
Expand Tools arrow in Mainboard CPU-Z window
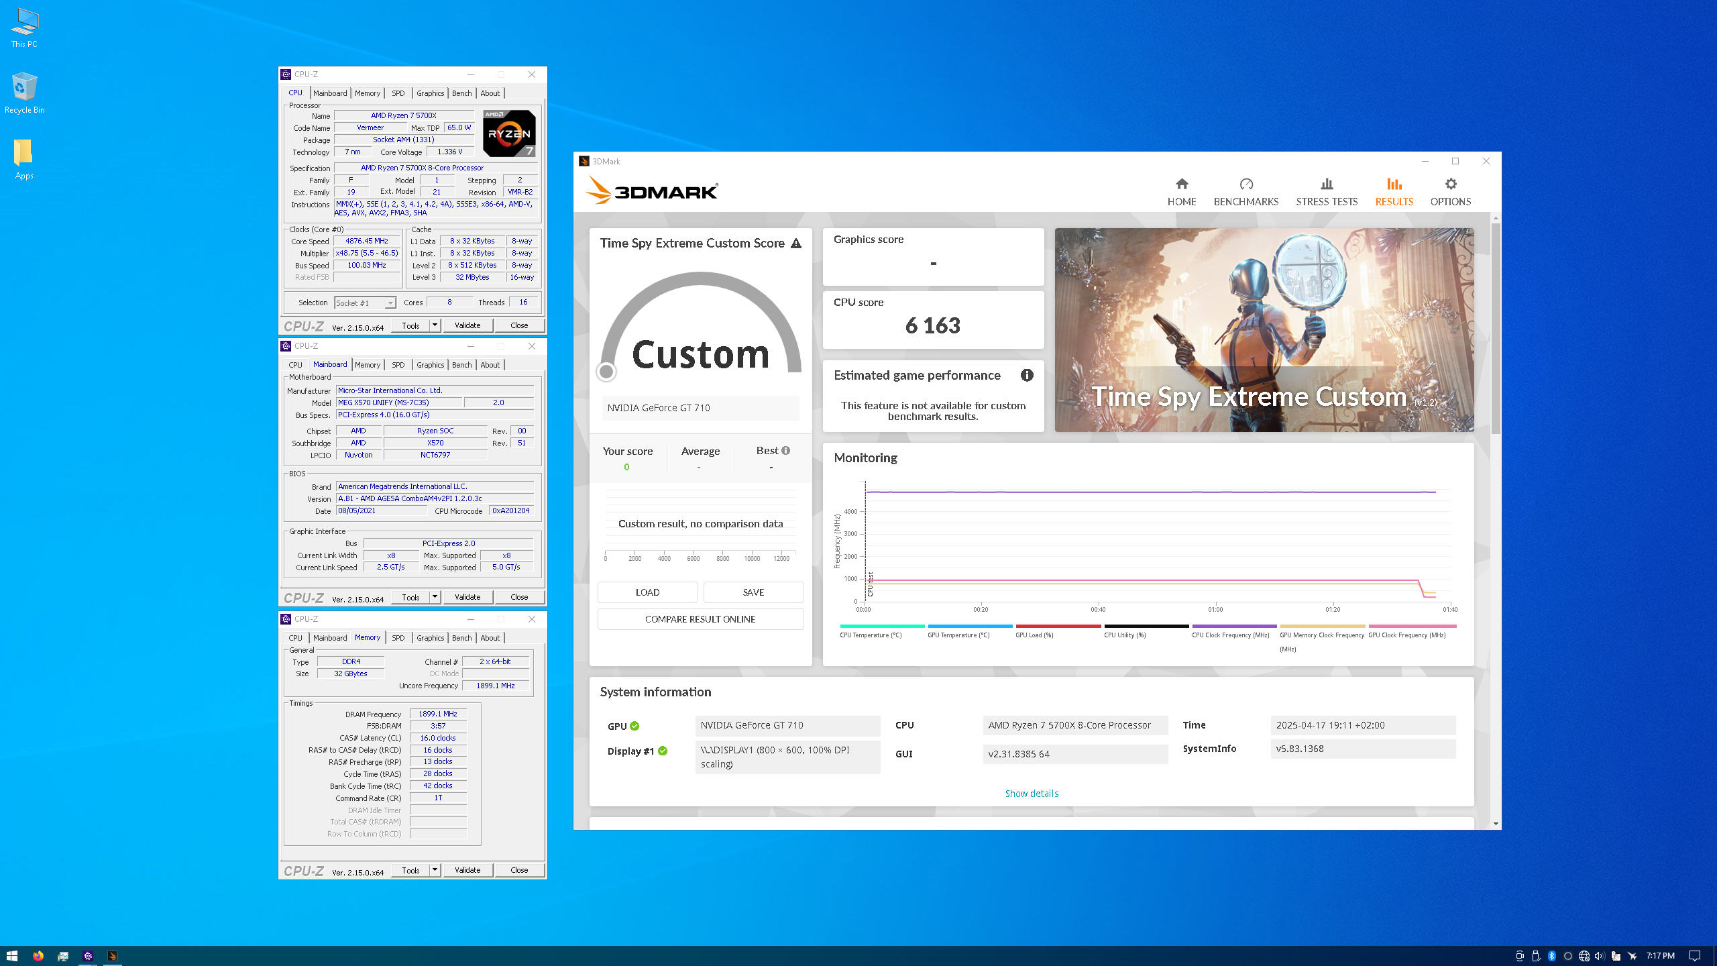point(435,597)
